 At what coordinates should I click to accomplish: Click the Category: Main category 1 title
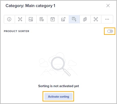30,6
